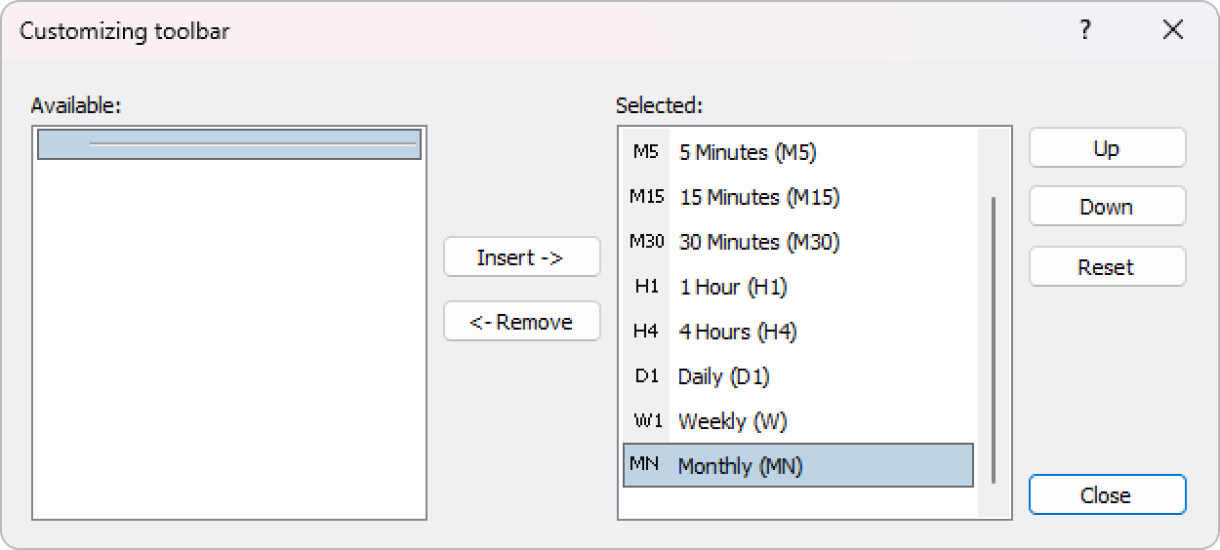Click the X in the title bar
The image size is (1220, 550).
tap(1173, 30)
